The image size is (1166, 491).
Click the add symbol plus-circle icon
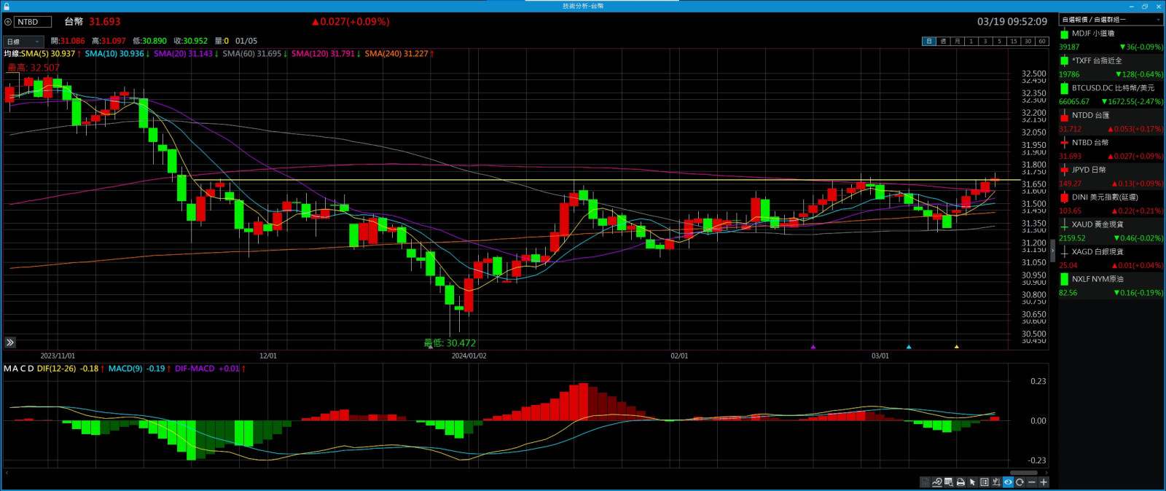(x=8, y=22)
